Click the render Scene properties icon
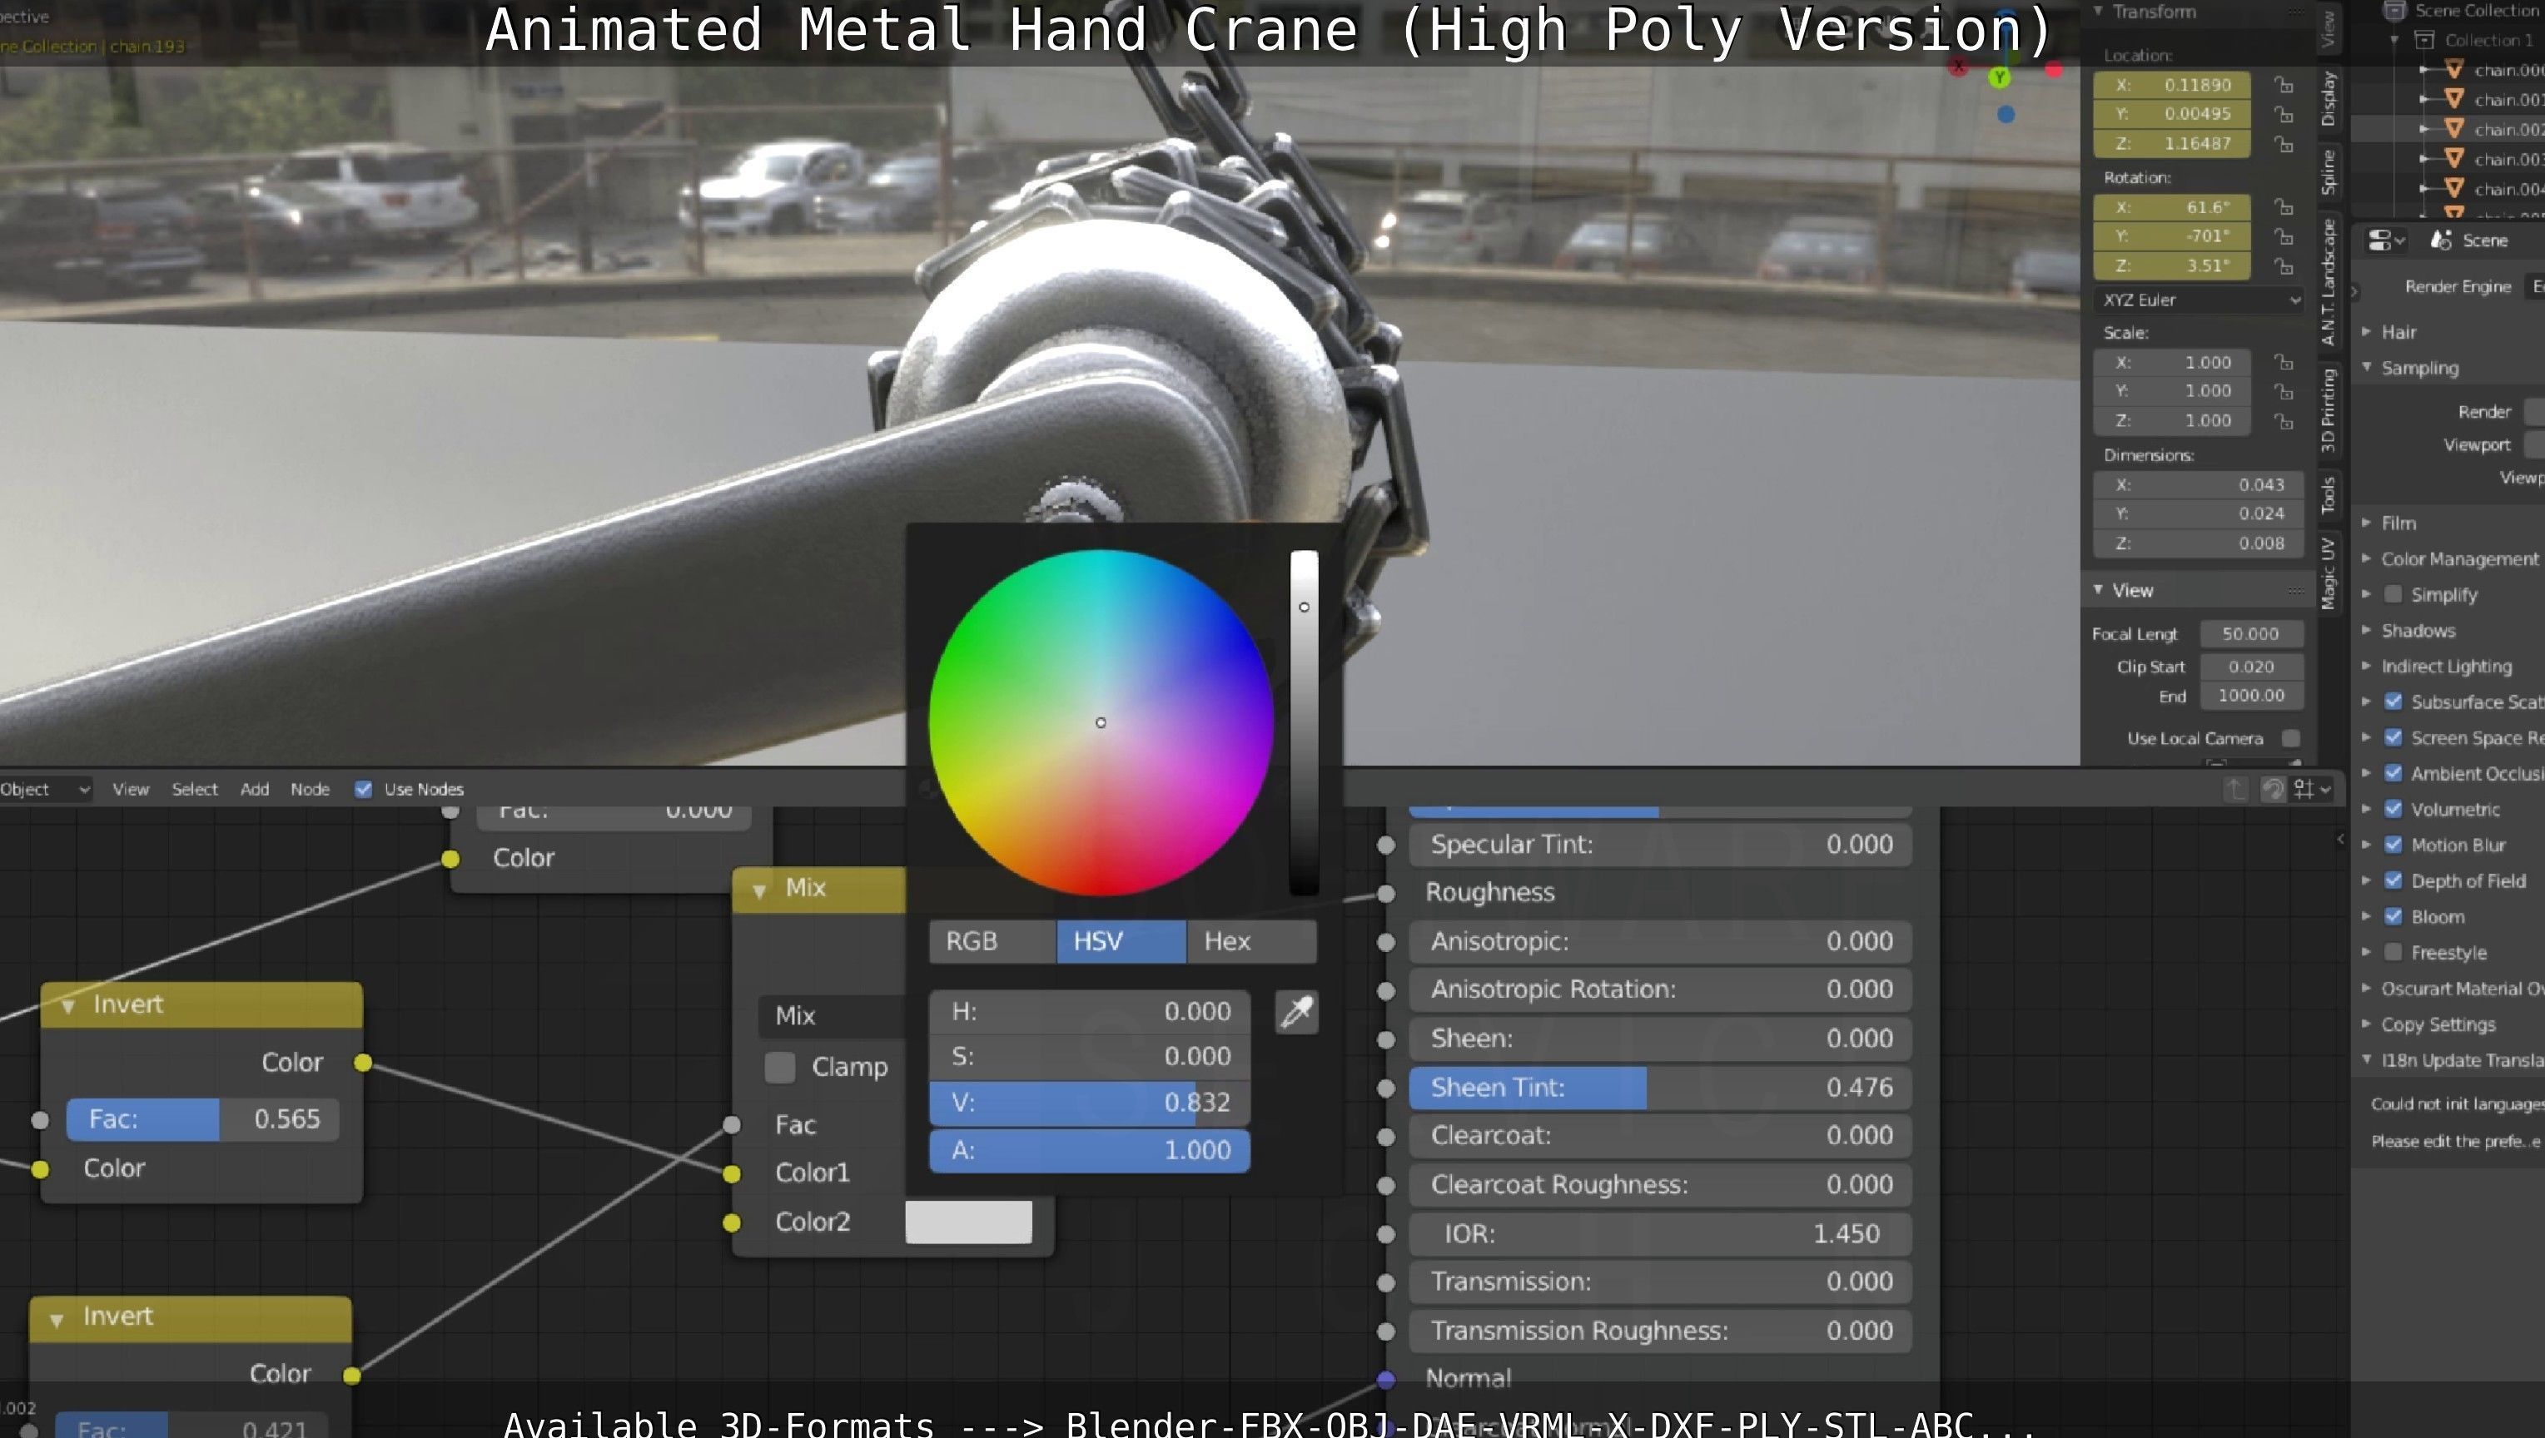This screenshot has width=2545, height=1438. pyautogui.click(x=2443, y=240)
